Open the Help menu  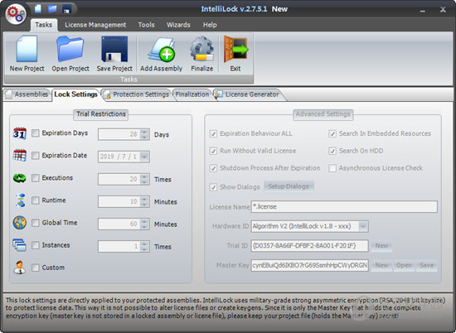pyautogui.click(x=210, y=25)
